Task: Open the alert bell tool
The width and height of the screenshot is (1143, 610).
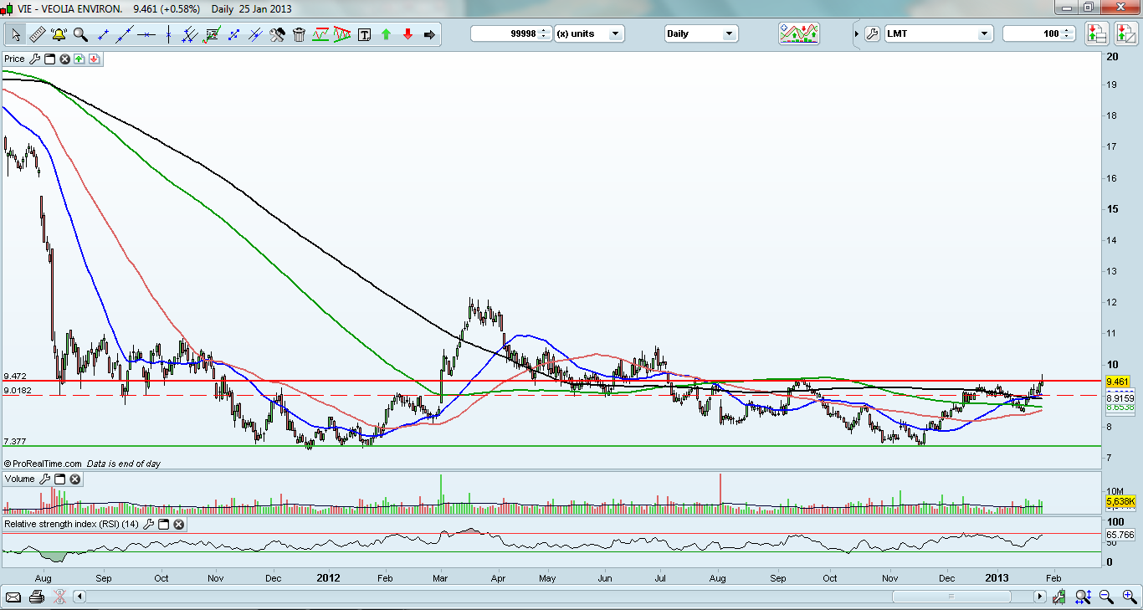Action: point(59,34)
